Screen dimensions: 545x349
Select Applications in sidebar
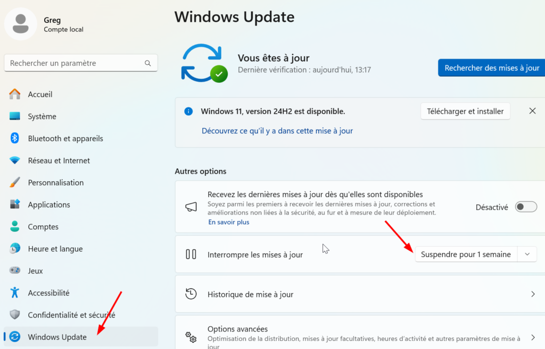click(x=81, y=205)
